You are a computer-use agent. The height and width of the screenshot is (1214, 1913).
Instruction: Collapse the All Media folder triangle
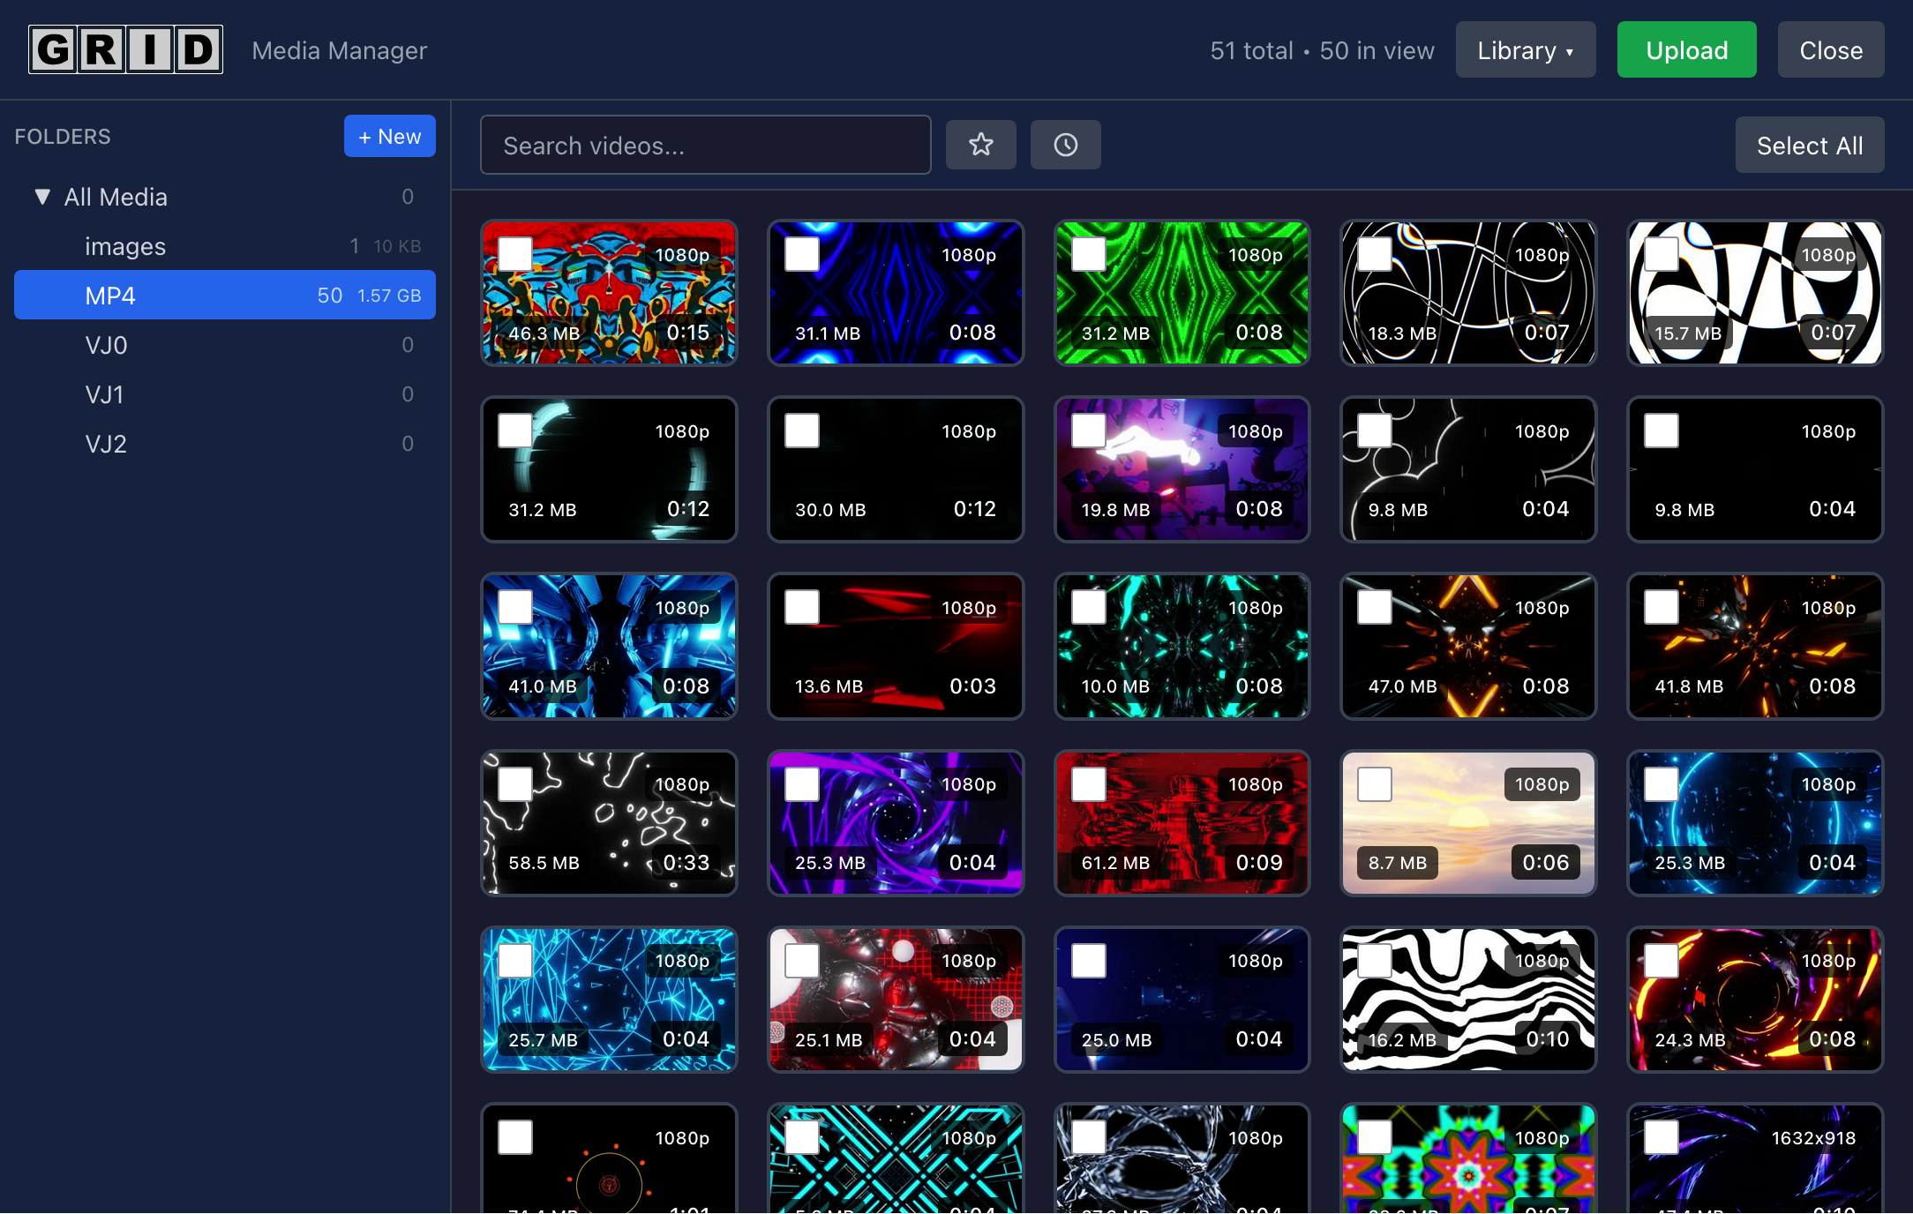41,197
